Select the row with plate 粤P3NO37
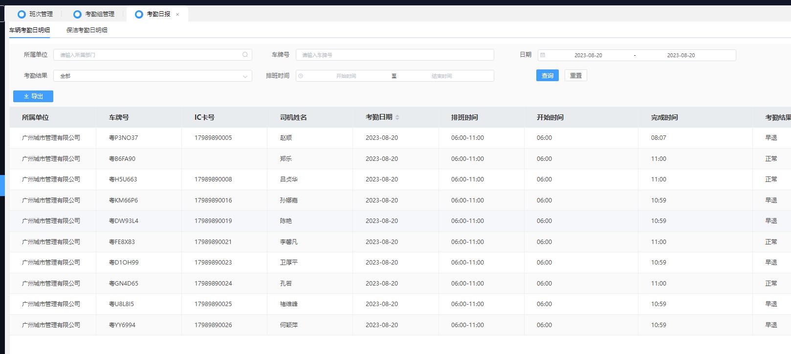Viewport: 791px width, 354px height. 123,138
